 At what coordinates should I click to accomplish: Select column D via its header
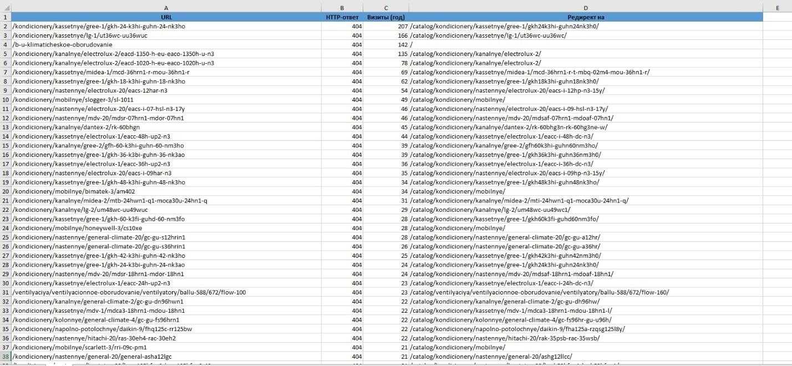[586, 8]
